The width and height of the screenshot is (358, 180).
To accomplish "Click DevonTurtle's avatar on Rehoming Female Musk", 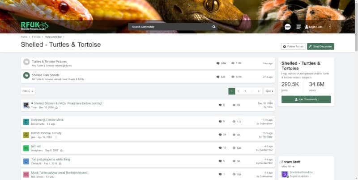I will point(26,122).
